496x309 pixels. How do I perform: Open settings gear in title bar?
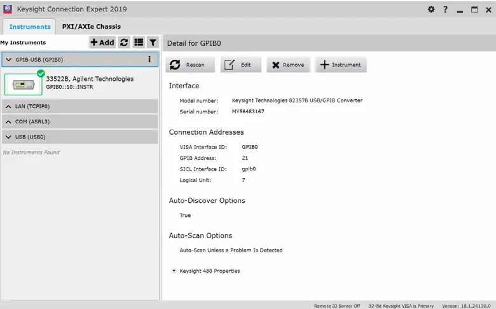point(431,9)
